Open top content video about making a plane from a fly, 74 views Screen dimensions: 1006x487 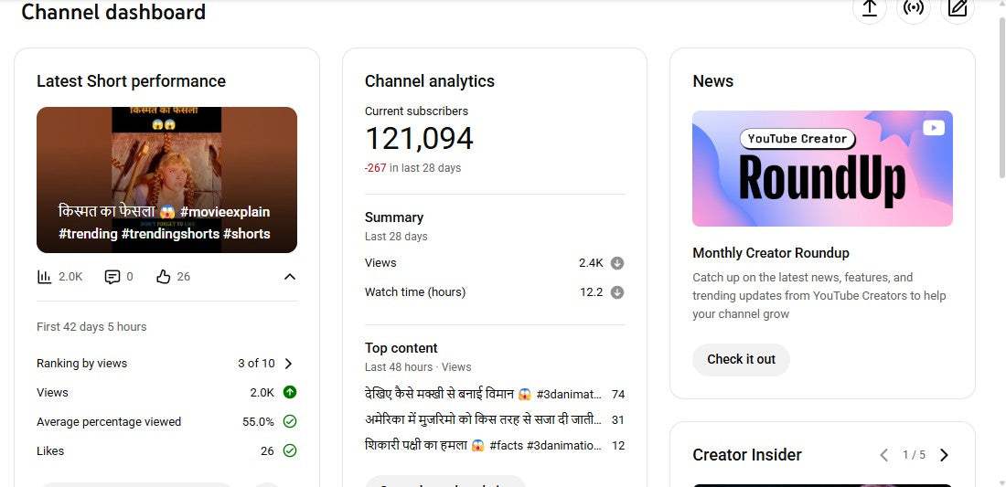tap(495, 394)
